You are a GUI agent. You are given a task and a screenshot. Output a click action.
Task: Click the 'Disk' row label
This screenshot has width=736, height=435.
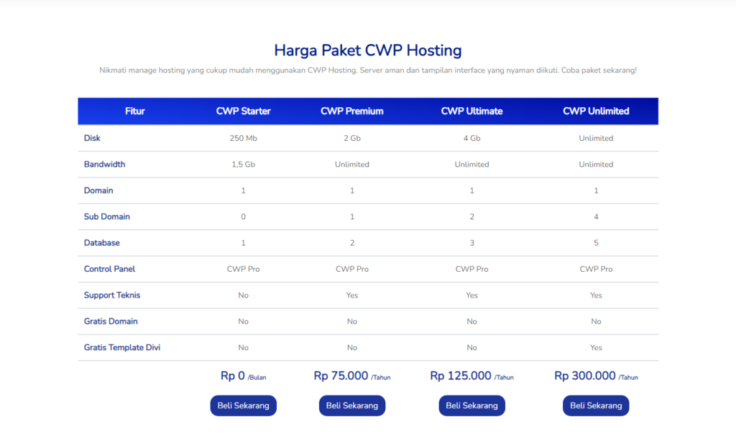(x=92, y=138)
